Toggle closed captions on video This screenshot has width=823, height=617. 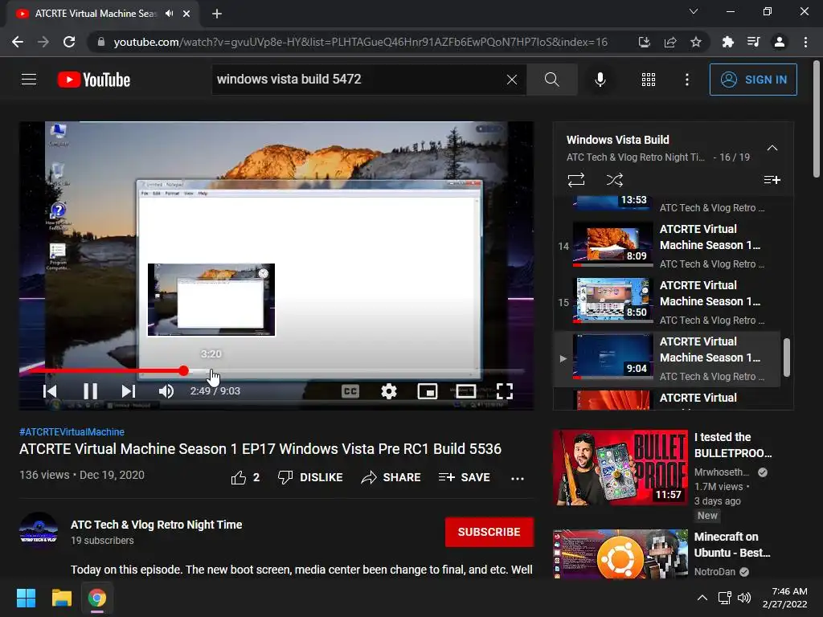point(350,391)
